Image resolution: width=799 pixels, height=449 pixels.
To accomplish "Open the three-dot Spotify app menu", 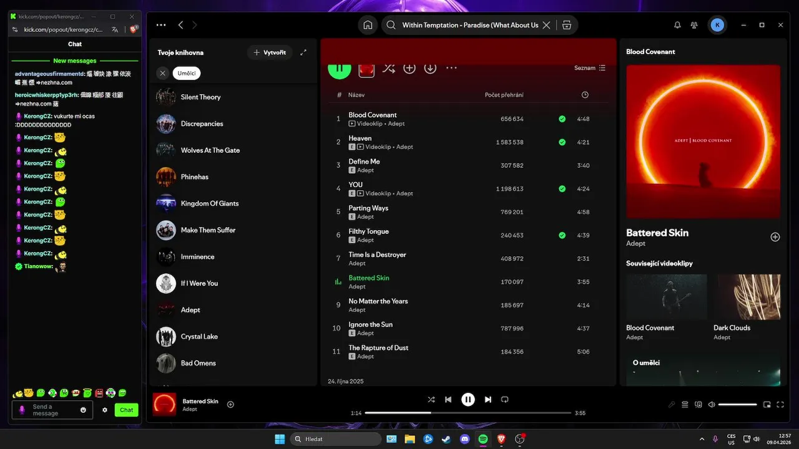I will (x=161, y=25).
